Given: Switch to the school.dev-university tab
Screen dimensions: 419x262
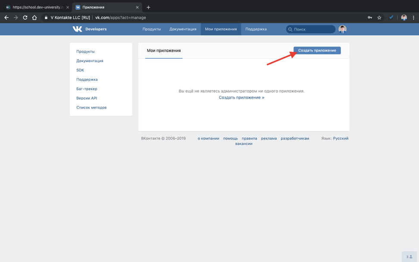Looking at the screenshot, I should (x=38, y=7).
